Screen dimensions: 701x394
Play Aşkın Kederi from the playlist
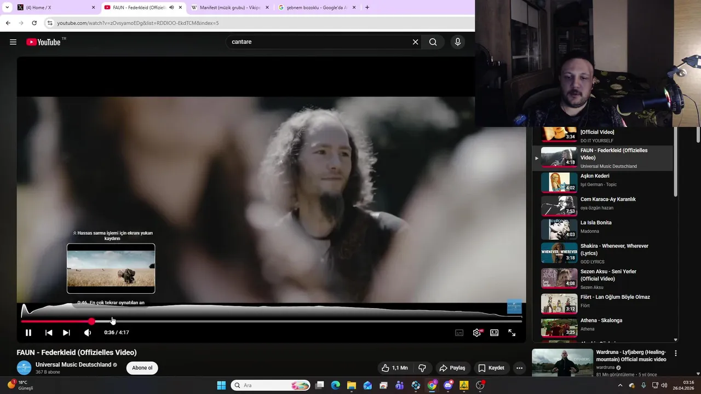[602, 182]
